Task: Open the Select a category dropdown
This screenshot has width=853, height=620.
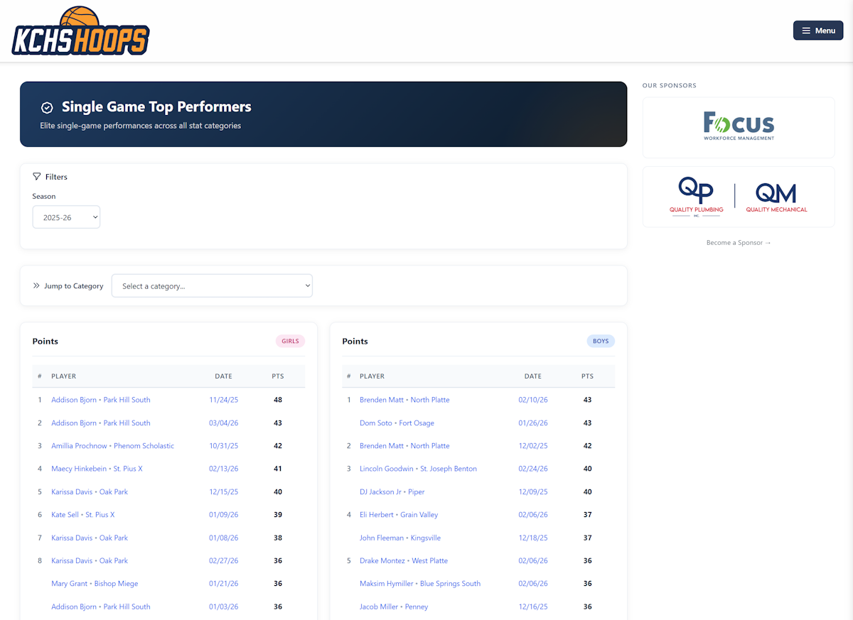Action: pos(212,285)
